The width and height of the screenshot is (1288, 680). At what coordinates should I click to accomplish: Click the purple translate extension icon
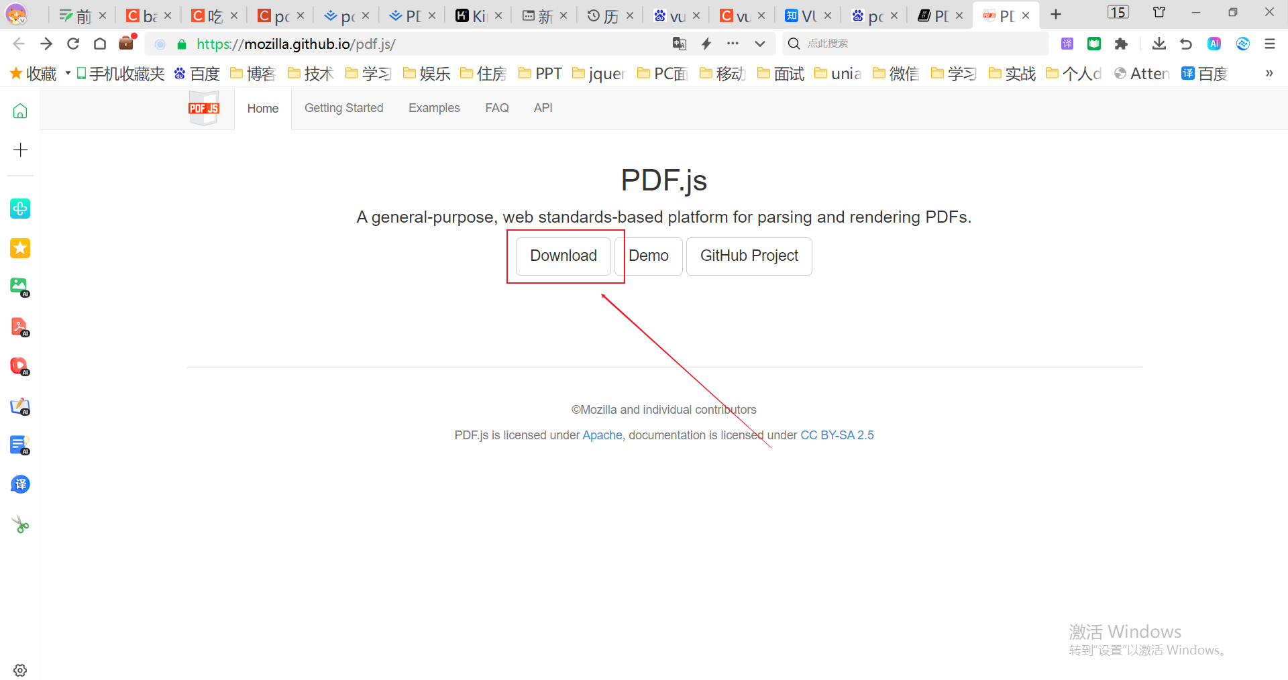click(1067, 44)
